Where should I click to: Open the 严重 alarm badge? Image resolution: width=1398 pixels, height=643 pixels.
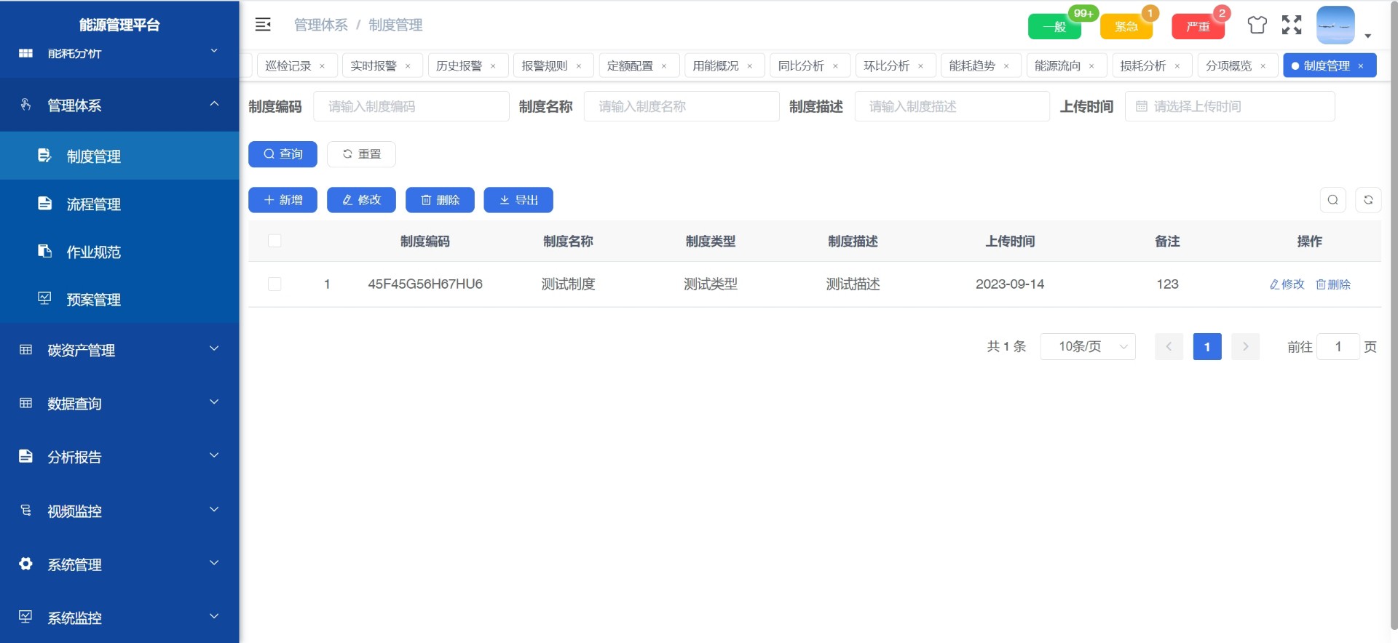pyautogui.click(x=1198, y=27)
